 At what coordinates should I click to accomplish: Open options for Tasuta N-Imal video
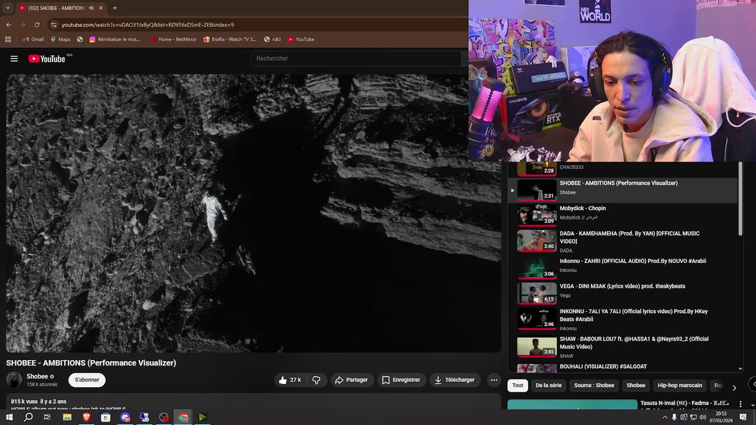point(741,404)
